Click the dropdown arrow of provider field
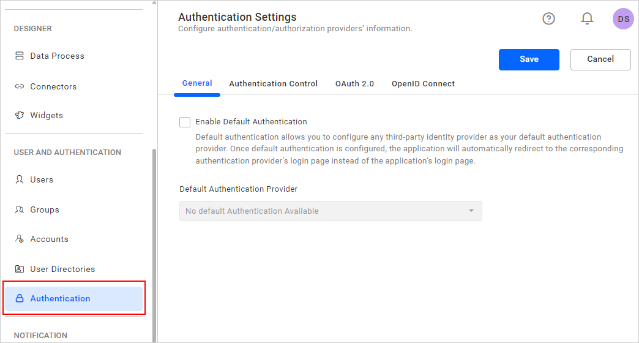 tap(471, 211)
